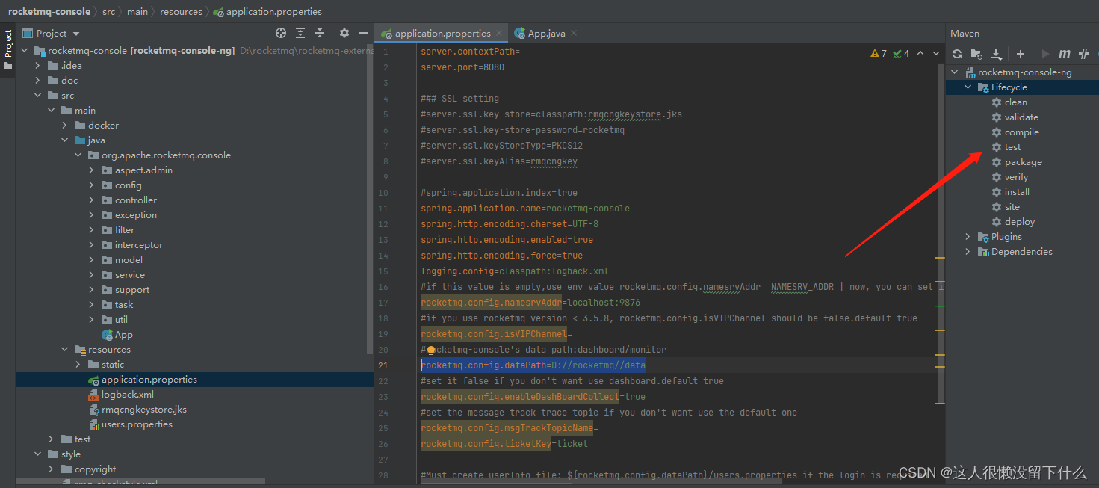Open logback.xml in project tree
Image resolution: width=1099 pixels, height=488 pixels.
click(128, 395)
